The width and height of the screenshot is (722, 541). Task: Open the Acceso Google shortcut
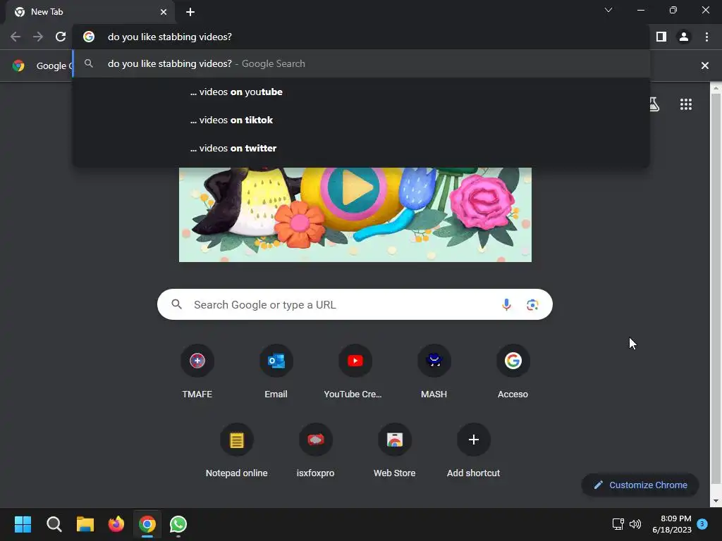[x=513, y=372]
